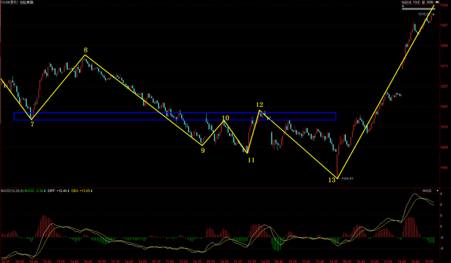Click the 加自选 button in top-right toolbar
This screenshot has height=263, width=451.
coord(405,4)
